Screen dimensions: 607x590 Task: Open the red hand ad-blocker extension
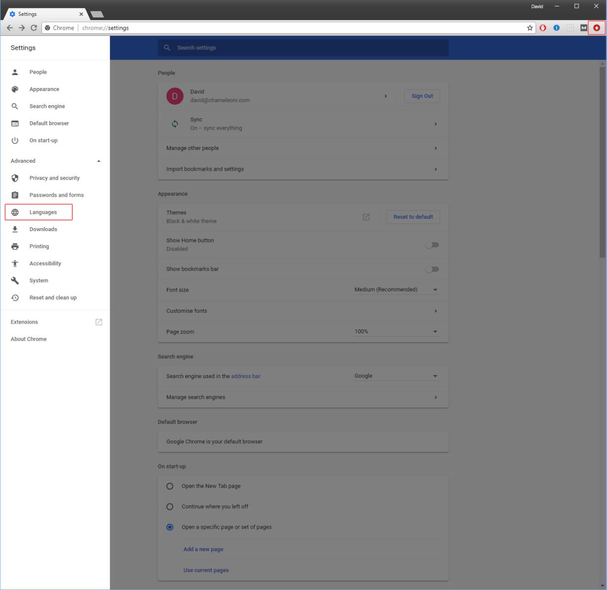point(543,28)
